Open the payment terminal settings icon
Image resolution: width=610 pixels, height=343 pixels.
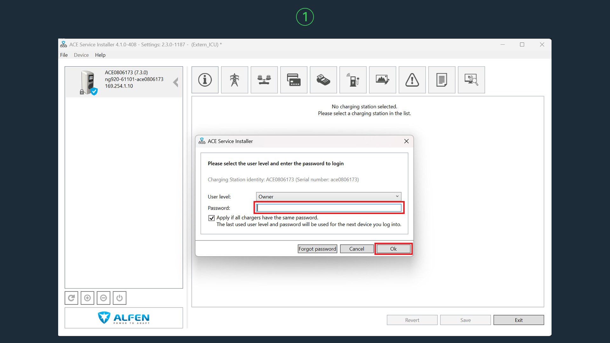(x=323, y=80)
